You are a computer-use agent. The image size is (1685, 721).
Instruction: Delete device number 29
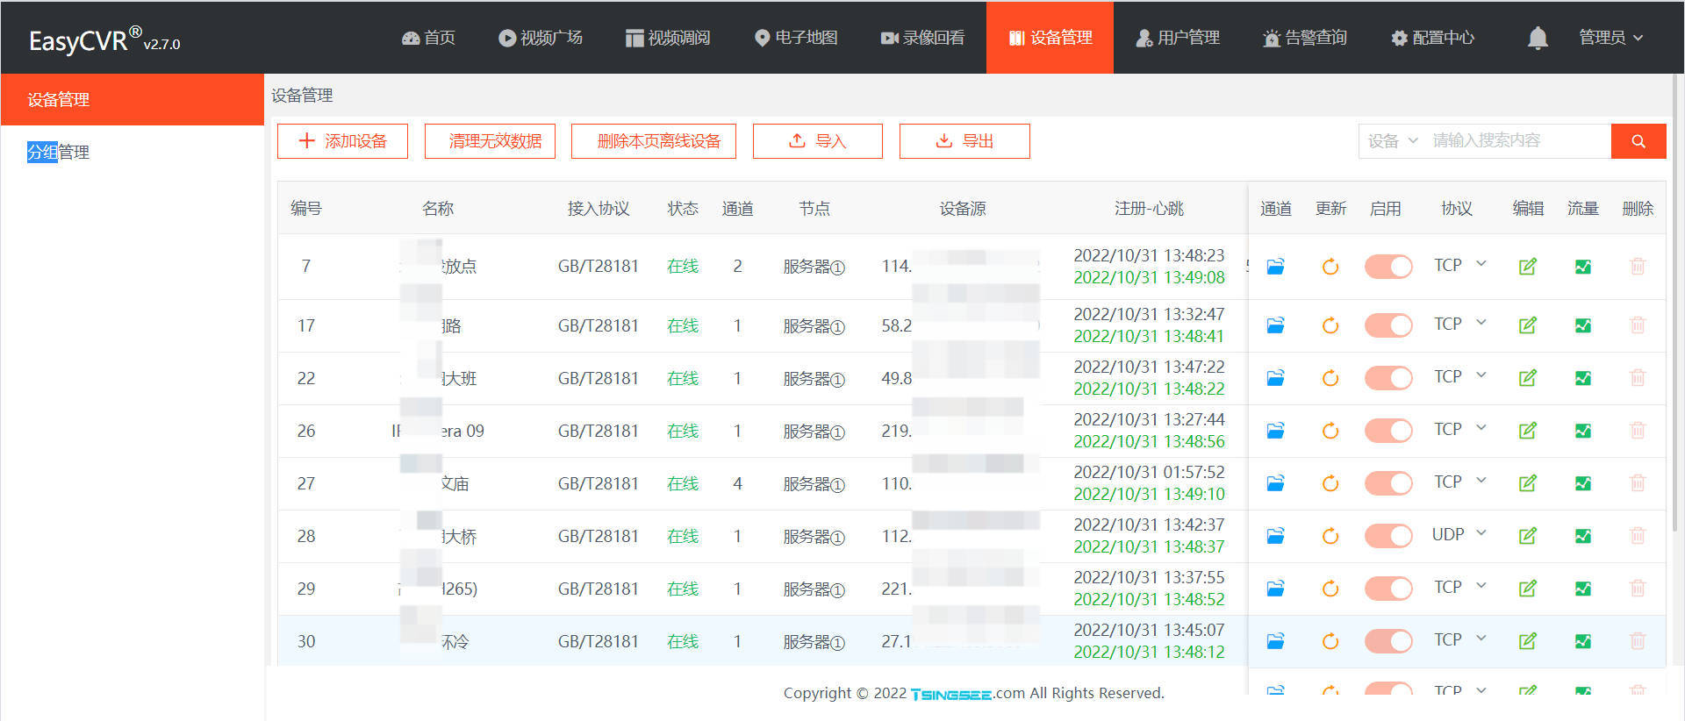1638,589
